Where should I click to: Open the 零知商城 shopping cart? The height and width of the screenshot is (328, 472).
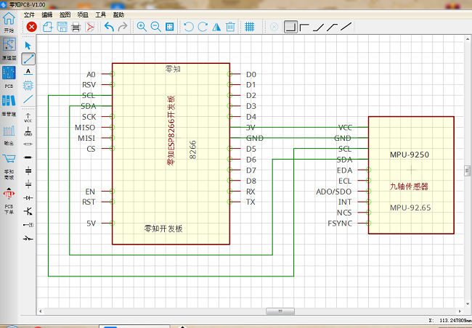[x=9, y=166]
